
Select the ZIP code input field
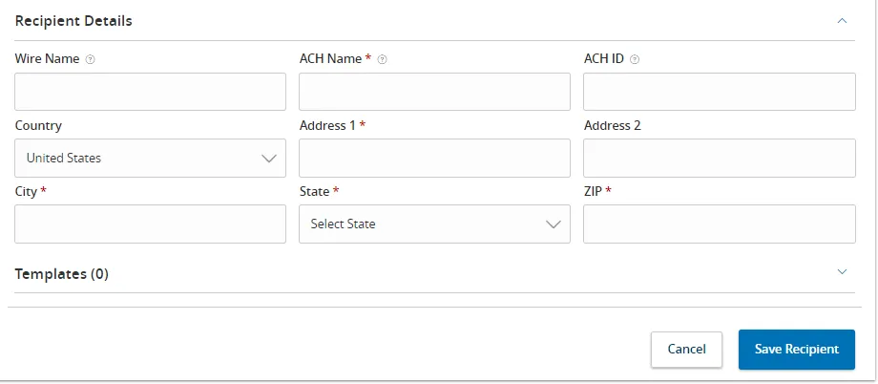[719, 224]
